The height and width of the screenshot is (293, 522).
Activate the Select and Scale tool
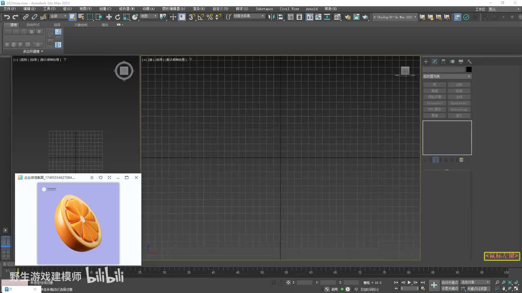[126, 17]
